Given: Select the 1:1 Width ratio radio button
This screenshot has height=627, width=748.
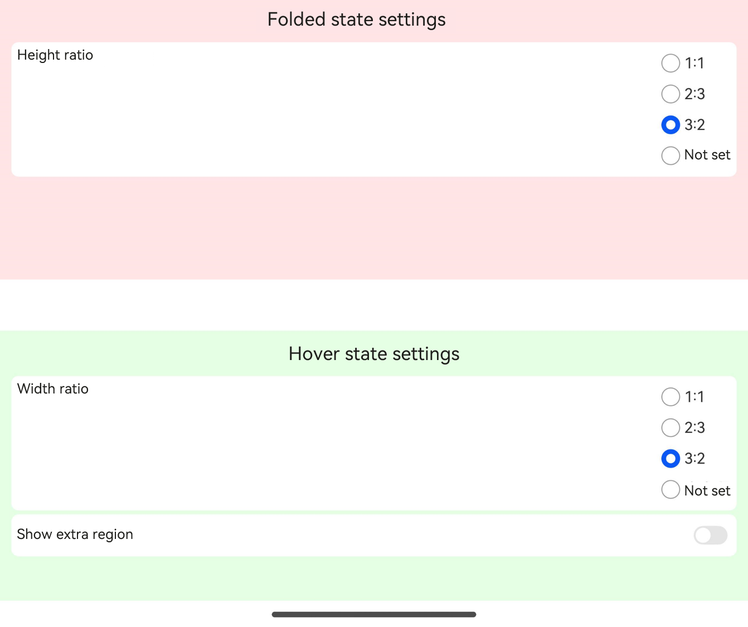Looking at the screenshot, I should tap(671, 397).
